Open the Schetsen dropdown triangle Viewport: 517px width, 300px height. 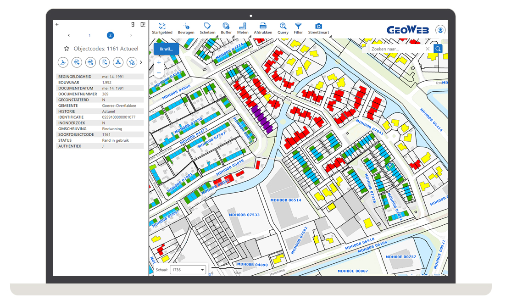tap(217, 36)
